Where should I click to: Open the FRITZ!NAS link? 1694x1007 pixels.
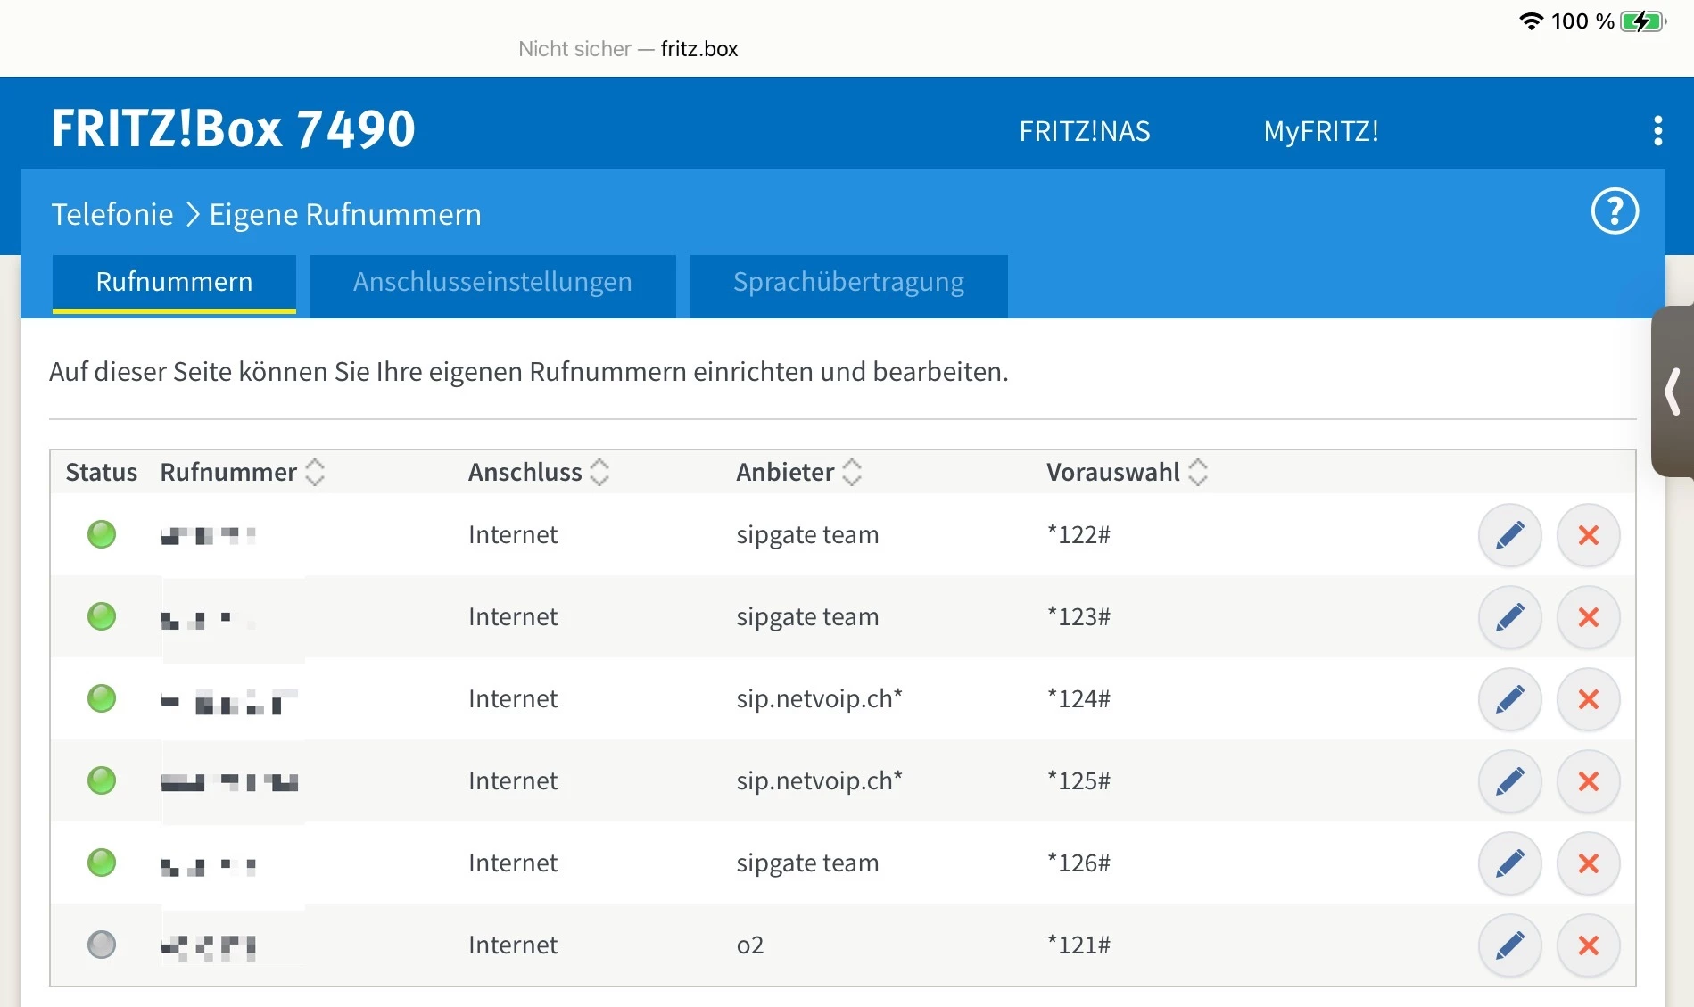coord(1084,131)
